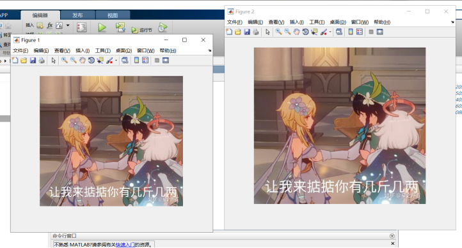Activate Zoom In tool in Figure 1
The width and height of the screenshot is (462, 248).
tap(64, 61)
